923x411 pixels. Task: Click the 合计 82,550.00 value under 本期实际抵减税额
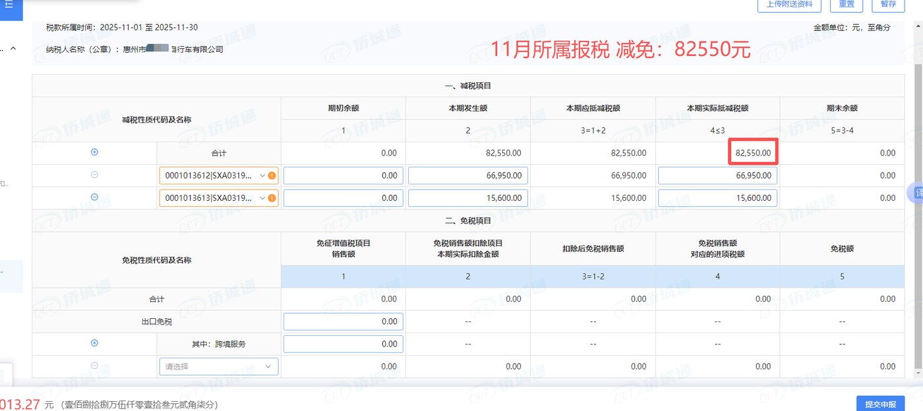(x=753, y=153)
